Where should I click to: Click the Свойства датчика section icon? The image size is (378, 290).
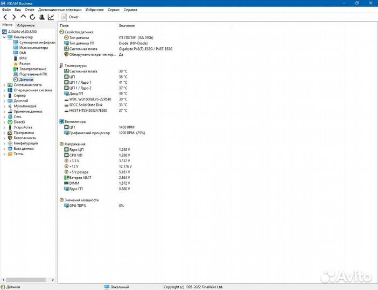[61, 32]
